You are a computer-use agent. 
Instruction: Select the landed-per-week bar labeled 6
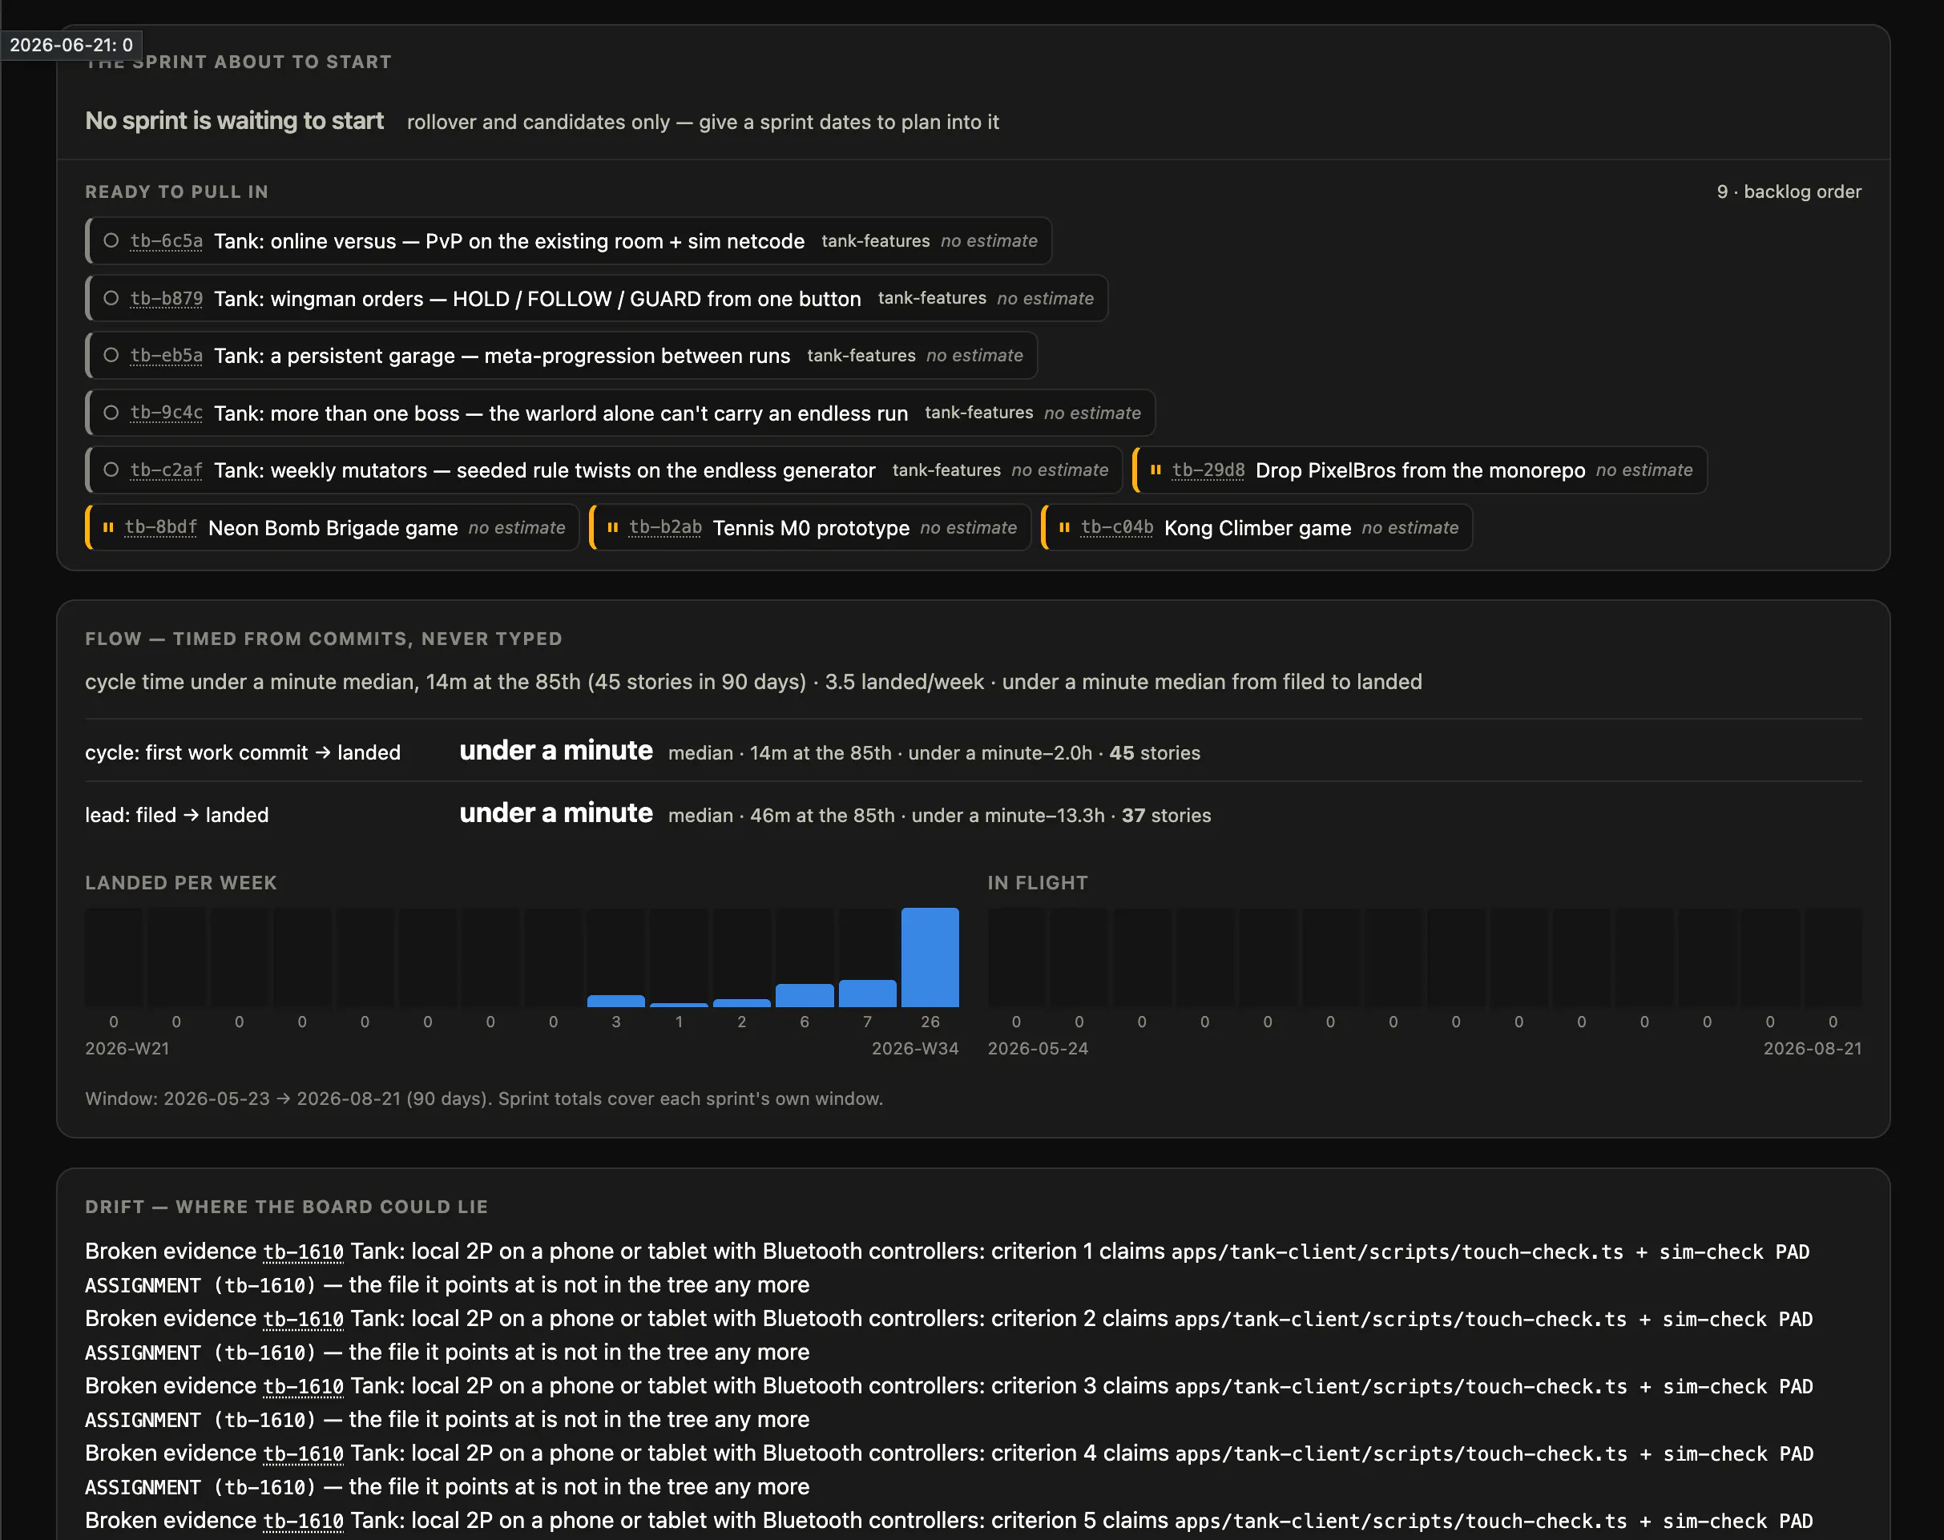pos(805,995)
